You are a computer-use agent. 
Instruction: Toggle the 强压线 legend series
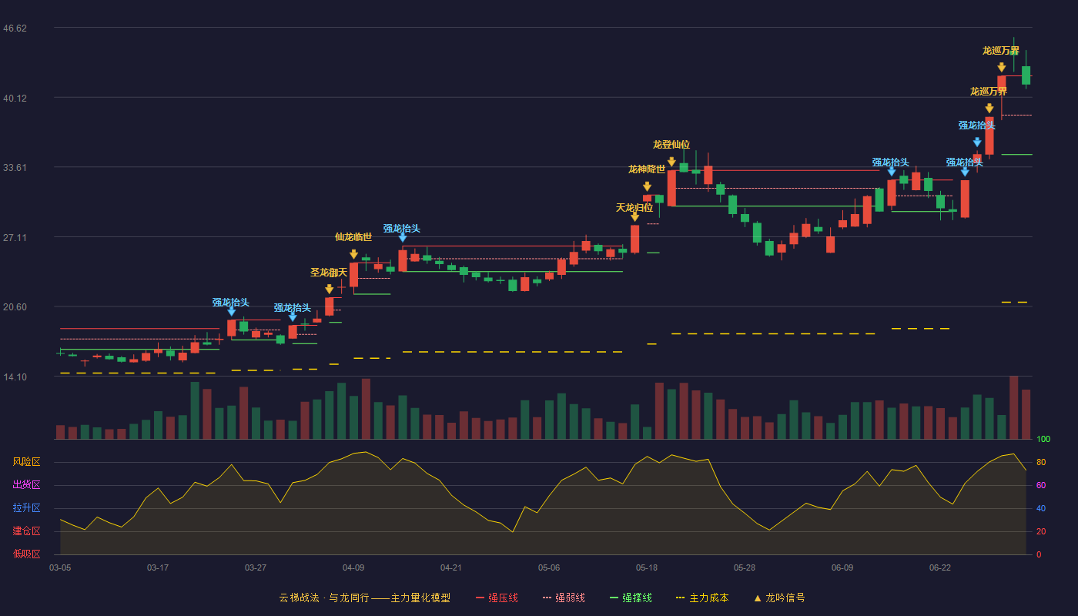(x=497, y=598)
